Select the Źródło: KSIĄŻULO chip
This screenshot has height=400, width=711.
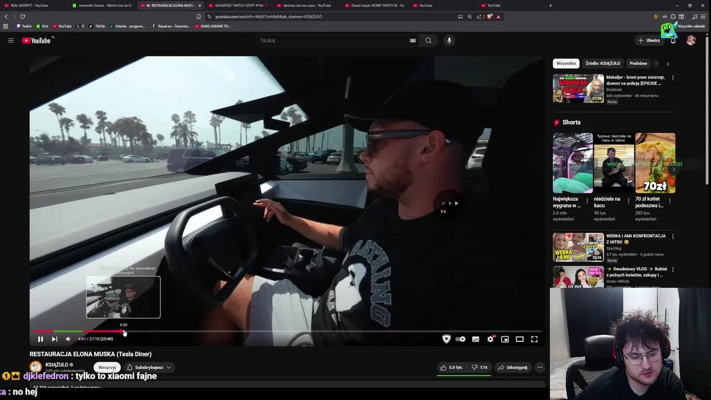[x=603, y=63]
